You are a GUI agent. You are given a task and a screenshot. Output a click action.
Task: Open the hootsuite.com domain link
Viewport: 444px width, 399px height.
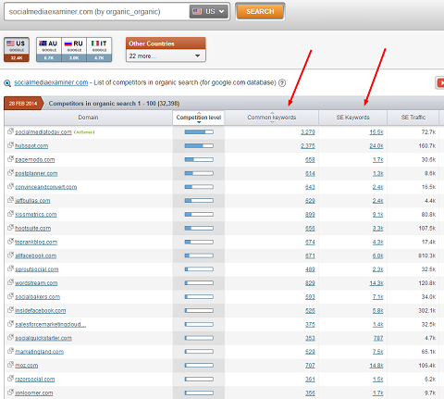(32, 229)
